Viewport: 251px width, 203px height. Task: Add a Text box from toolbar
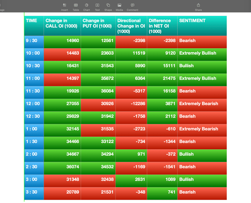point(97,7)
